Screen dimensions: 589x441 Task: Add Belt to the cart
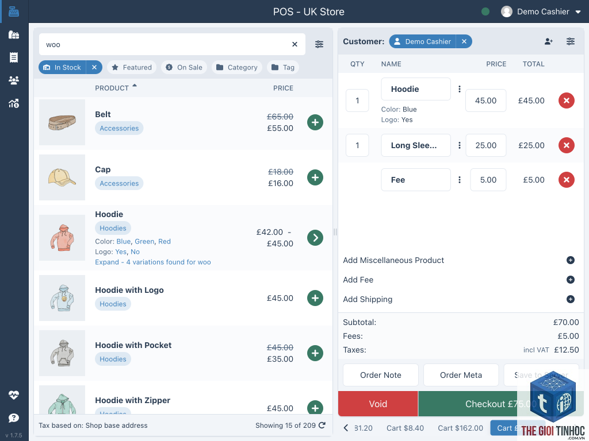click(x=315, y=122)
